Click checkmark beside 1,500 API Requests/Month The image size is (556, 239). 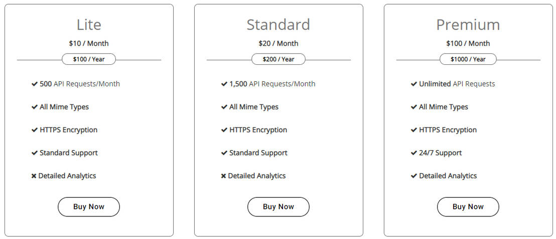(x=224, y=84)
